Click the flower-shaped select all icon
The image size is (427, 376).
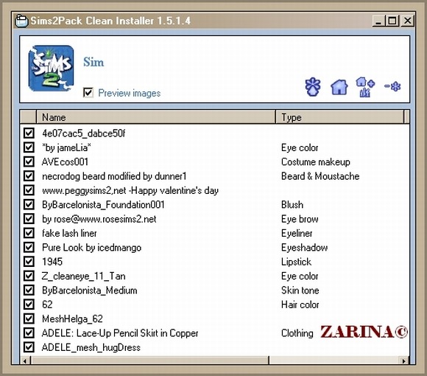tap(313, 87)
